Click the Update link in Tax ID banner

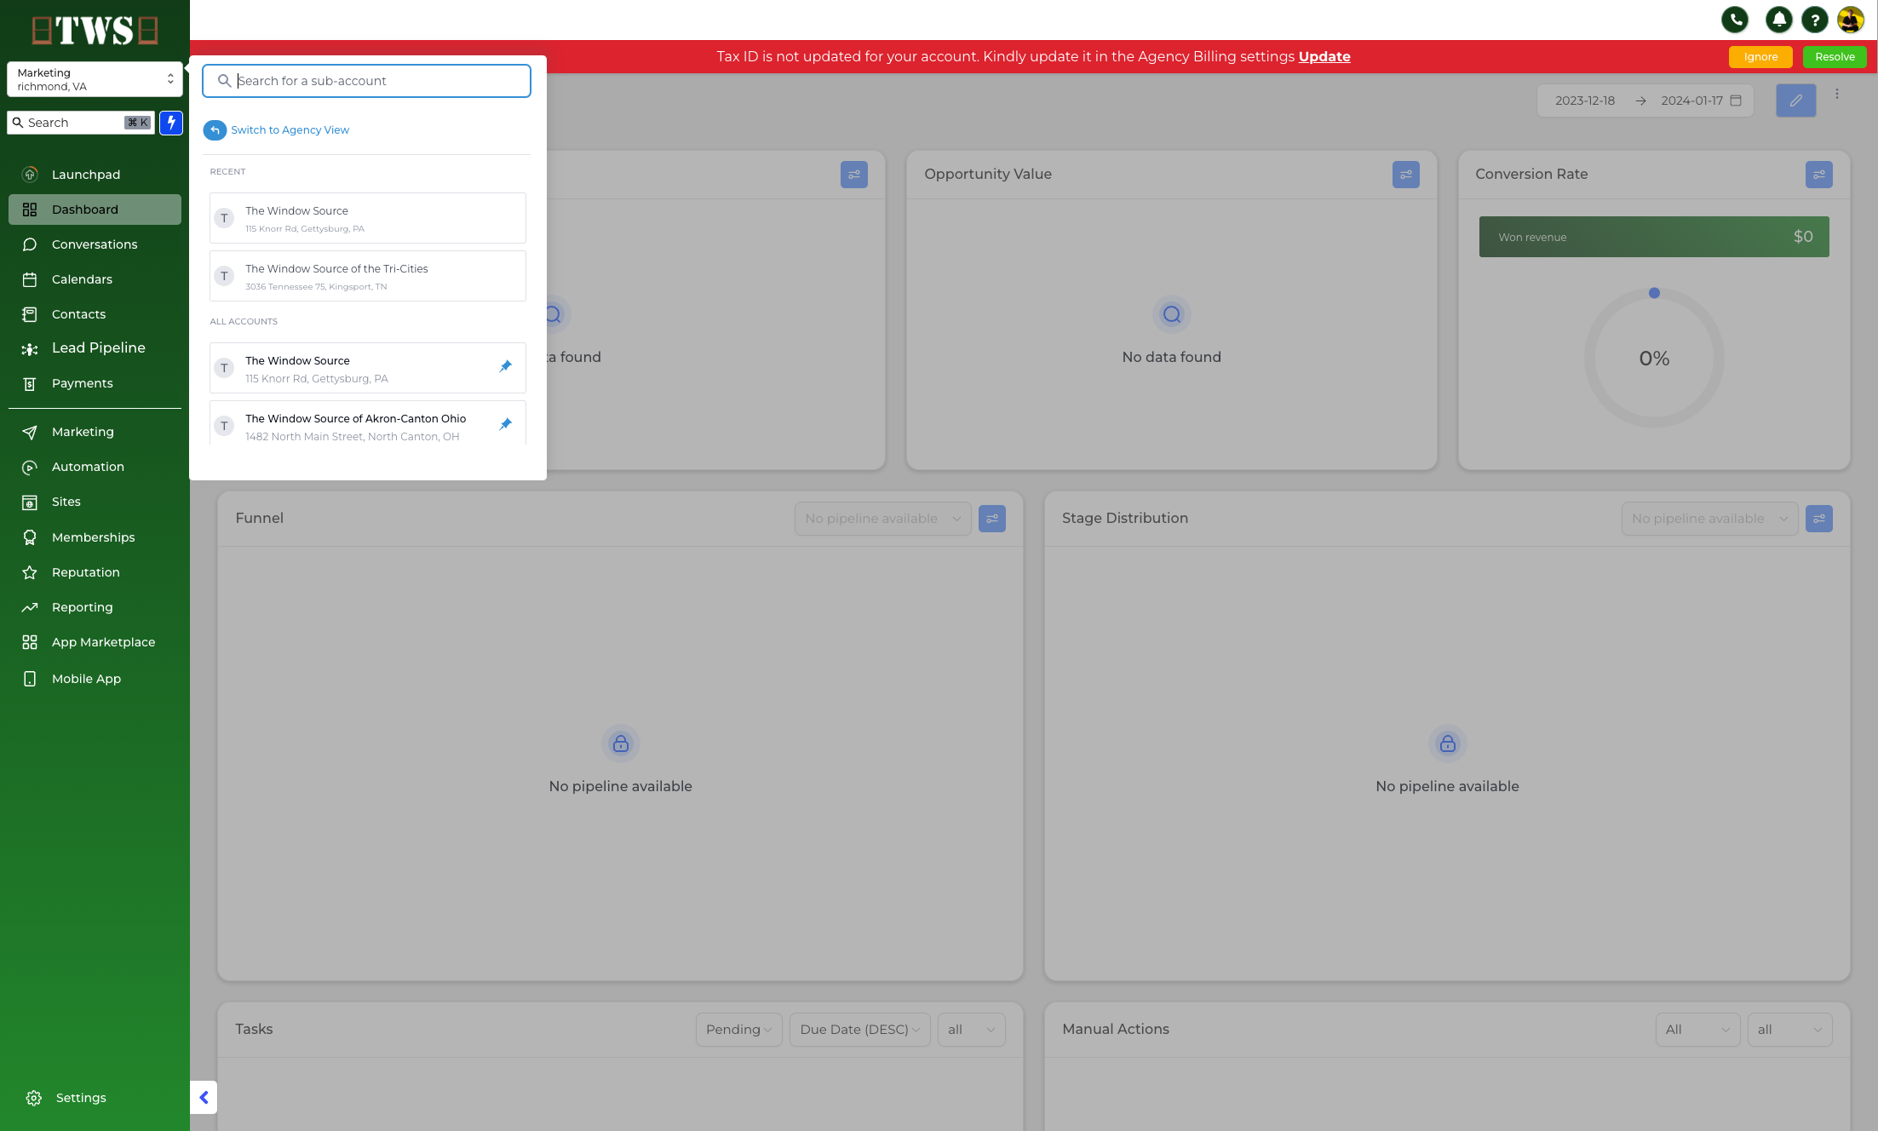point(1324,56)
